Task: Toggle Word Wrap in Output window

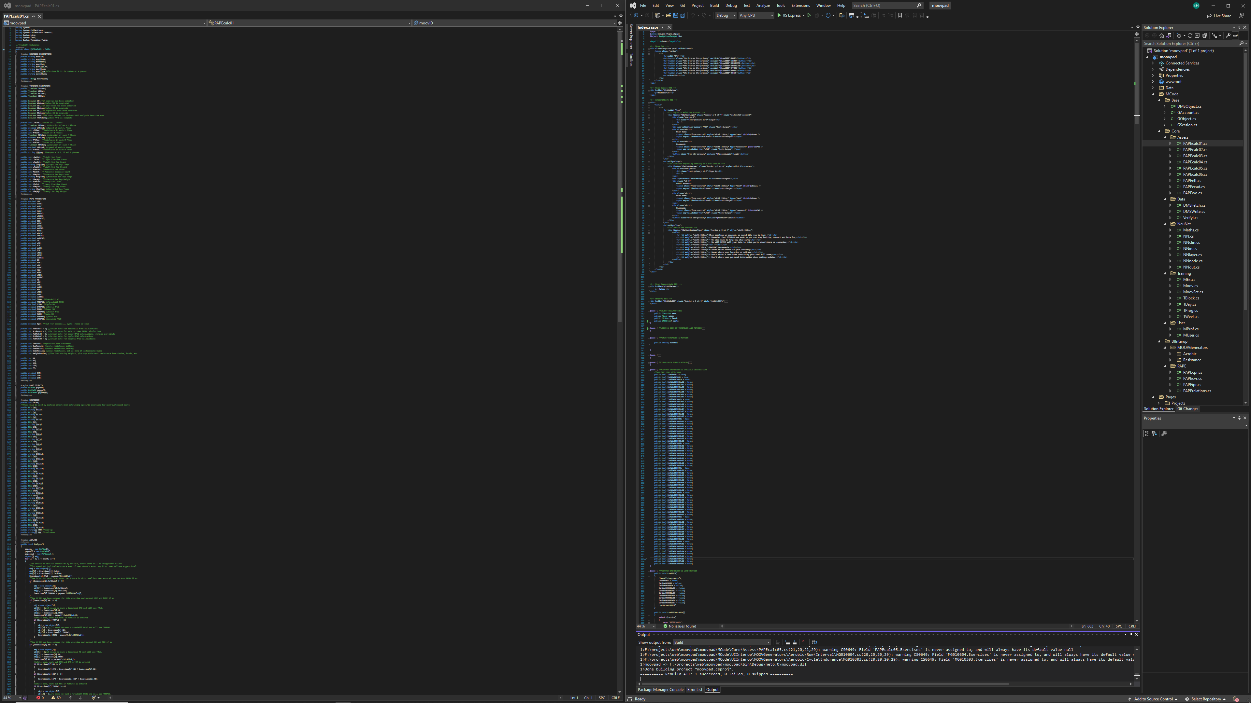Action: [x=814, y=642]
